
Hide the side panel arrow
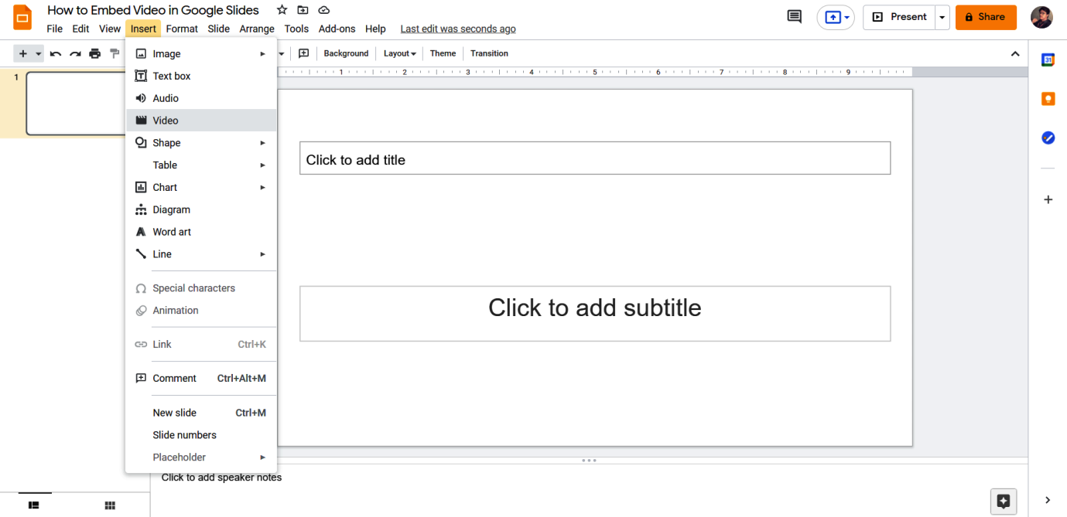tap(1048, 500)
